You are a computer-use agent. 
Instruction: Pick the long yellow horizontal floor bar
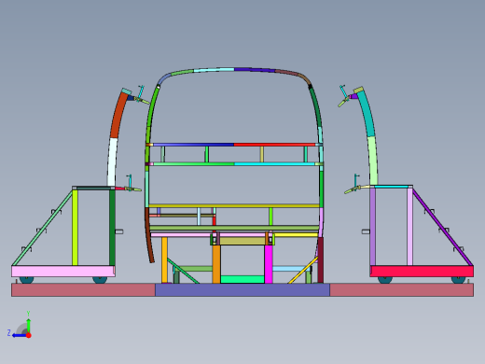pyautogui.click(x=234, y=205)
